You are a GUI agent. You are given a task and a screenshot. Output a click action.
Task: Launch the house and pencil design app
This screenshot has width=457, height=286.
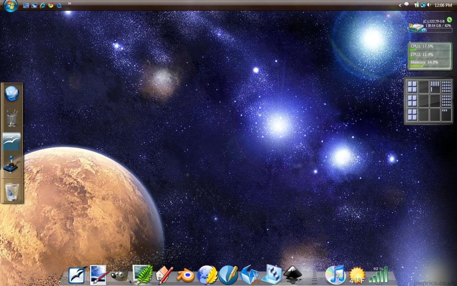click(x=164, y=275)
